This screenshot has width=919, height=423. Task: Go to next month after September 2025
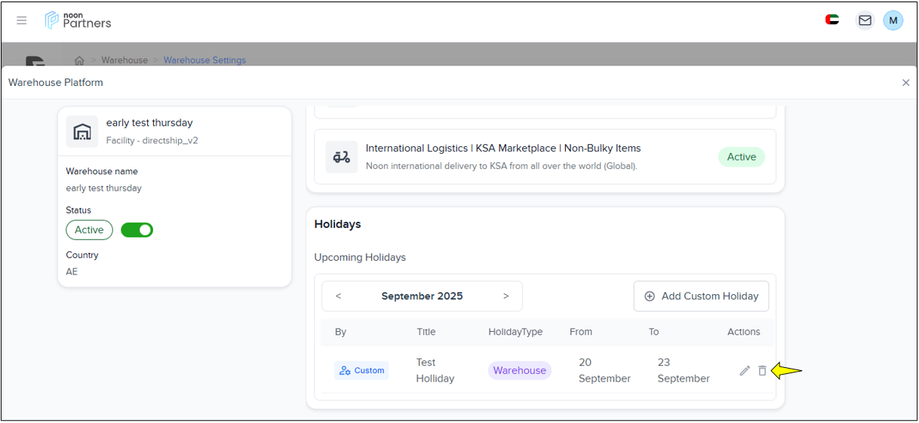[x=506, y=296]
